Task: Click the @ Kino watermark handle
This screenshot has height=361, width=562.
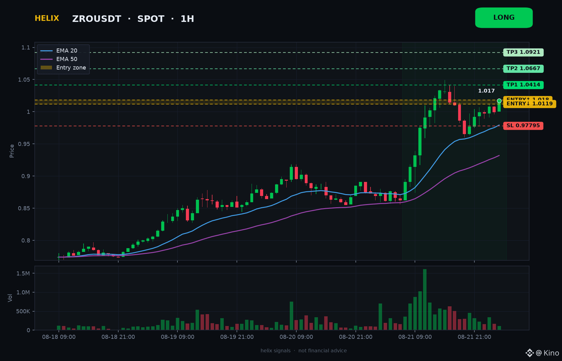Action: (x=547, y=353)
